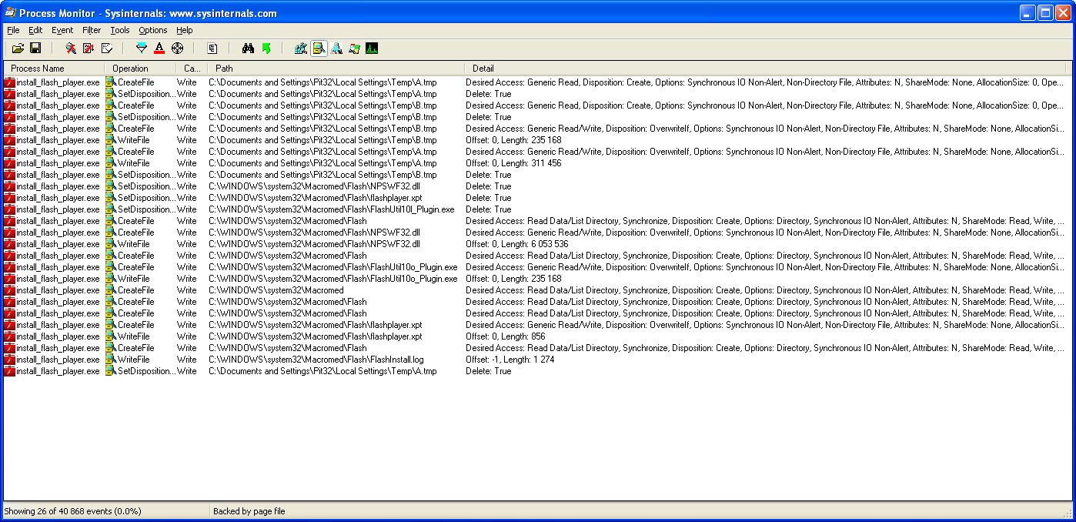Enable Show Network Activity button
The height and width of the screenshot is (522, 1076).
336,49
